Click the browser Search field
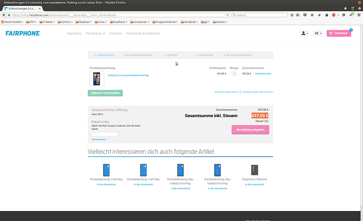The height and width of the screenshot is (221, 363). click(260, 15)
